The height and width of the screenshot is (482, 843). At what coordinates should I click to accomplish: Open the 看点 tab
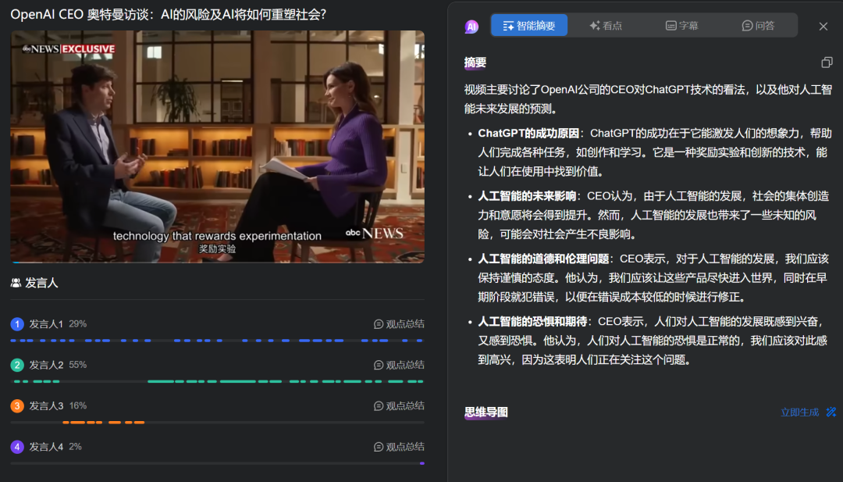606,25
